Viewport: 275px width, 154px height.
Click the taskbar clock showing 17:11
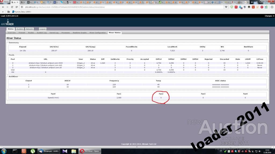click(x=267, y=151)
